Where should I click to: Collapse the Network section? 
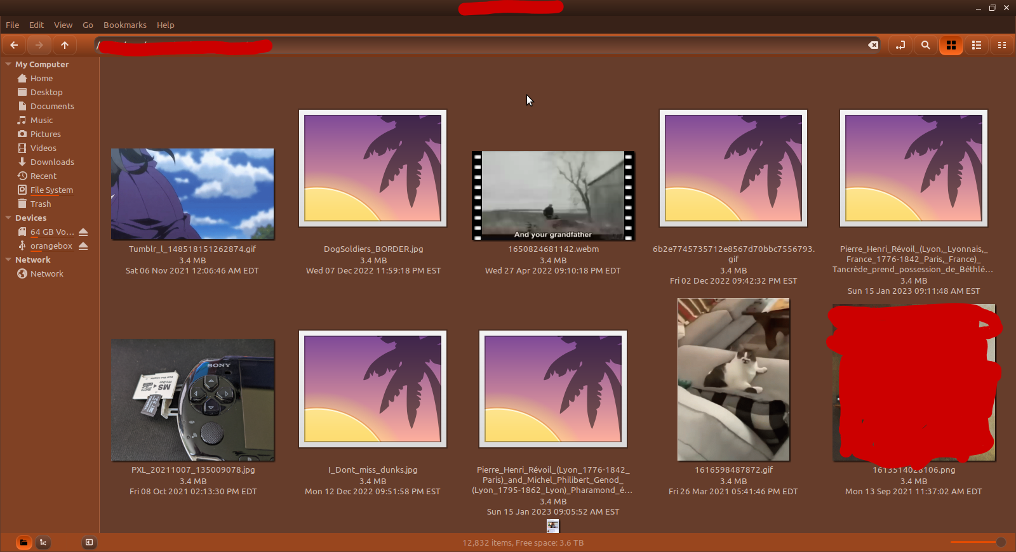click(8, 260)
